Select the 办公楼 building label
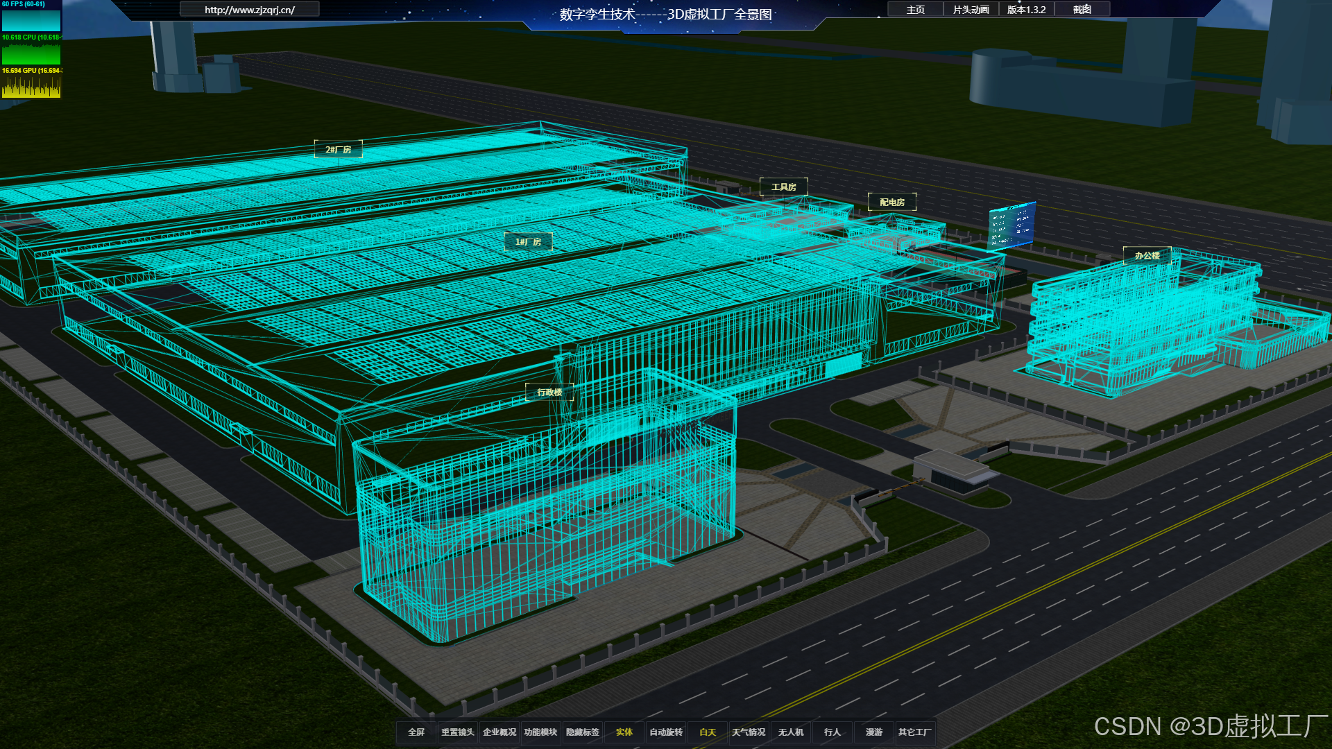The width and height of the screenshot is (1332, 749). 1147,256
